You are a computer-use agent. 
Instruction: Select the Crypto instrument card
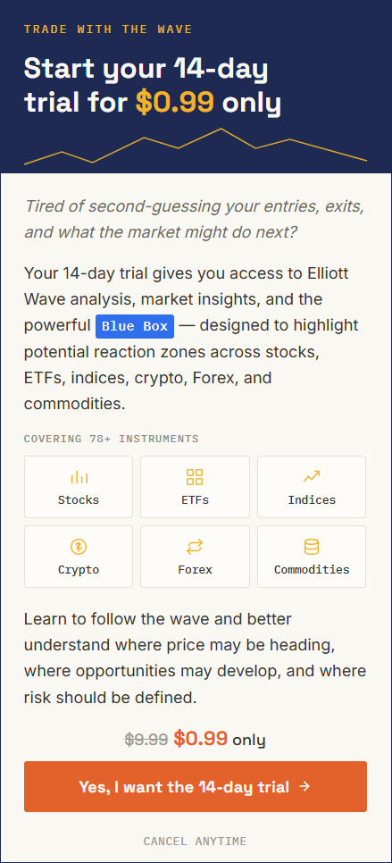click(x=79, y=557)
